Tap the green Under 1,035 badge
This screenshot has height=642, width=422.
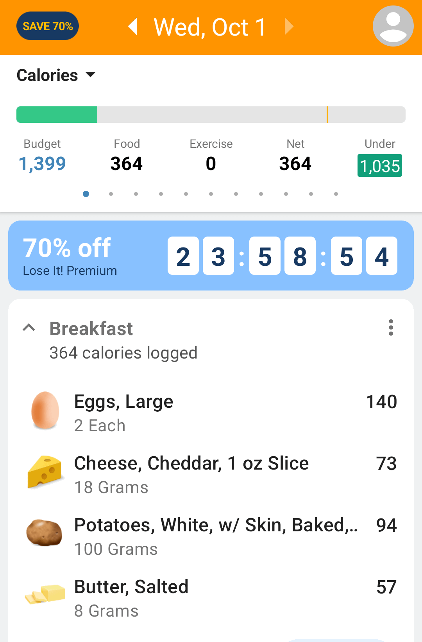click(x=379, y=166)
